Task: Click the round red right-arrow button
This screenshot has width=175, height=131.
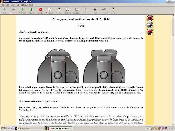Action: [150, 31]
